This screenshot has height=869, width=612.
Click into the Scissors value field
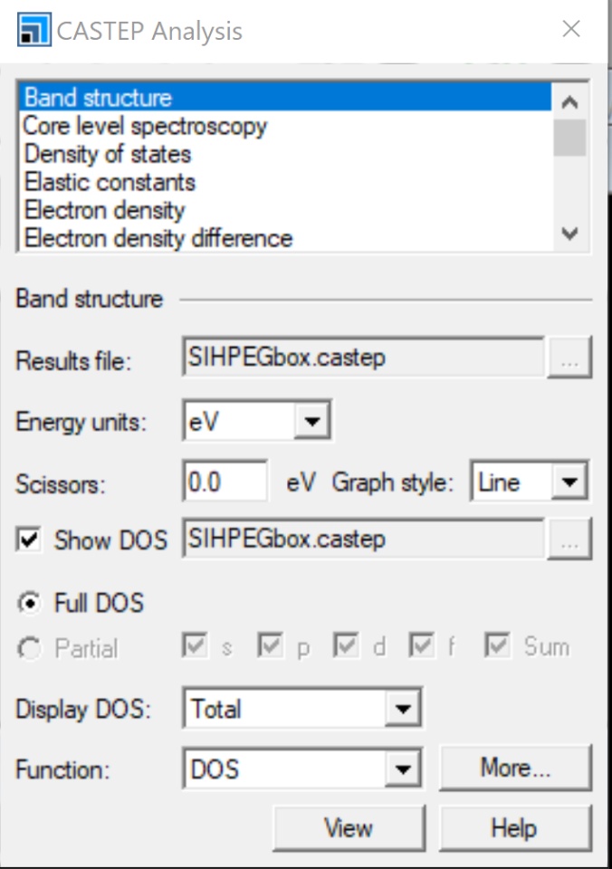point(225,482)
